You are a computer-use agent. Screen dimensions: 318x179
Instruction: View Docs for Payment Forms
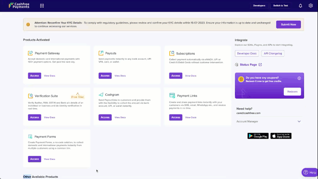tap(49, 159)
